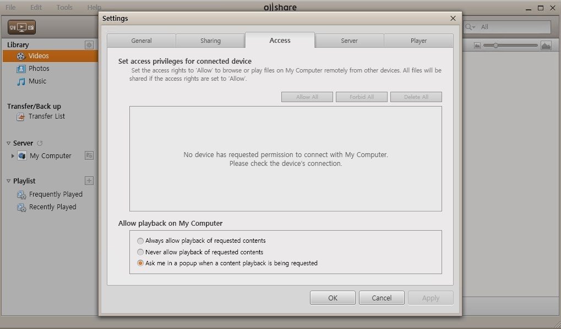Image resolution: width=561 pixels, height=329 pixels.
Task: Open Library settings gear icon
Action: point(89,44)
